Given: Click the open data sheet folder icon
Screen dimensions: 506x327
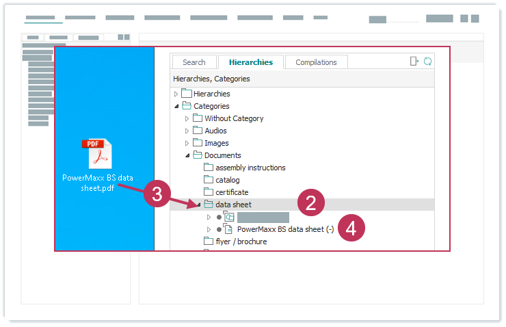Looking at the screenshot, I should (x=209, y=205).
